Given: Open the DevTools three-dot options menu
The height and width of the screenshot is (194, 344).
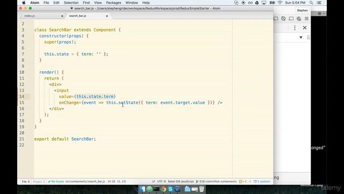Looking at the screenshot, I should click(295, 27).
